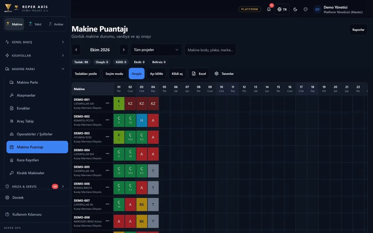Screen dimensions: 373x233
Task: Click Ayı kilitle button
Action: 156,74
